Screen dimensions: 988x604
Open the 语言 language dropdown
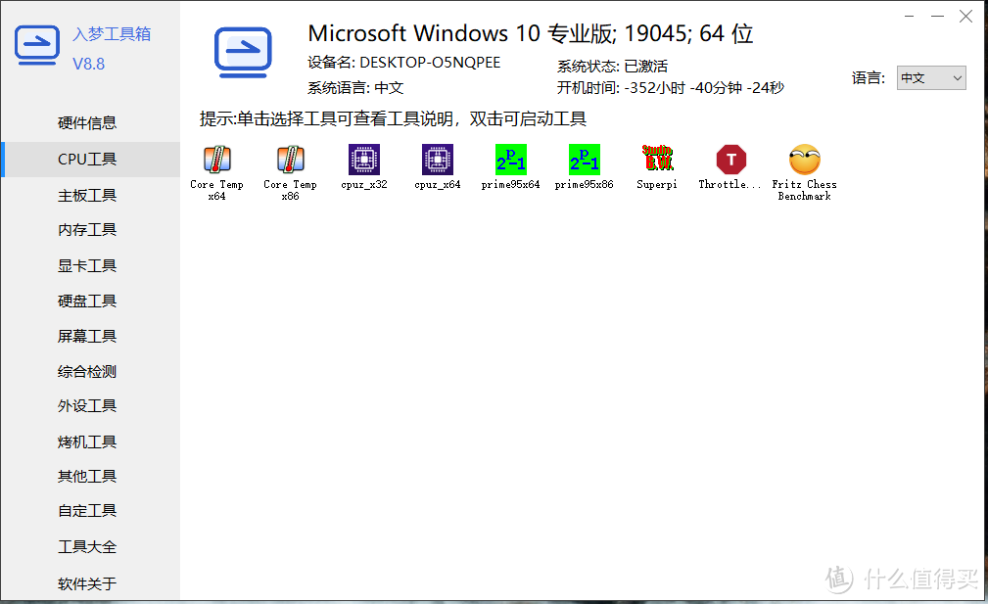pos(931,78)
